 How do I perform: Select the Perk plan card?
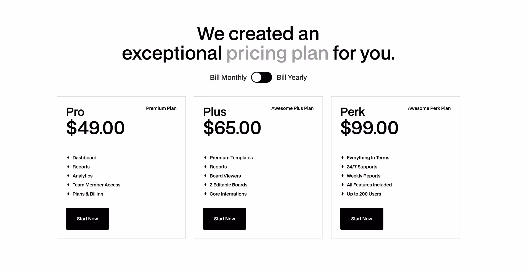(395, 167)
